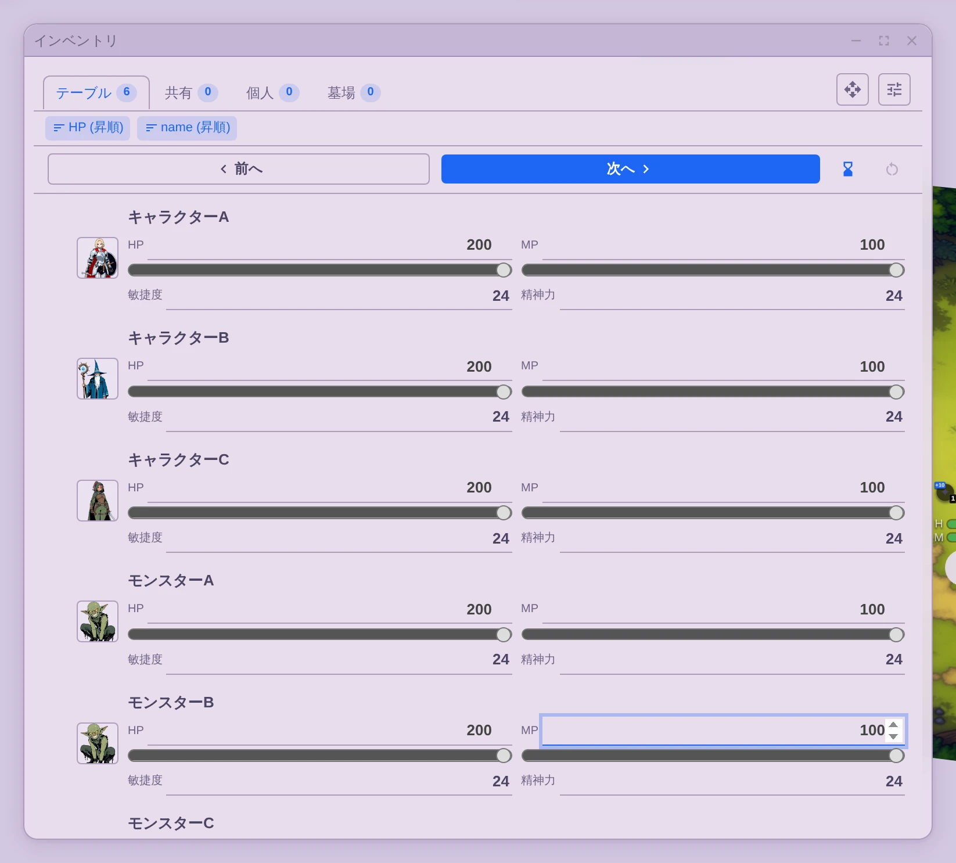Click キャラクターA 敏捷度 value field
The image size is (956, 863).
coord(339,296)
